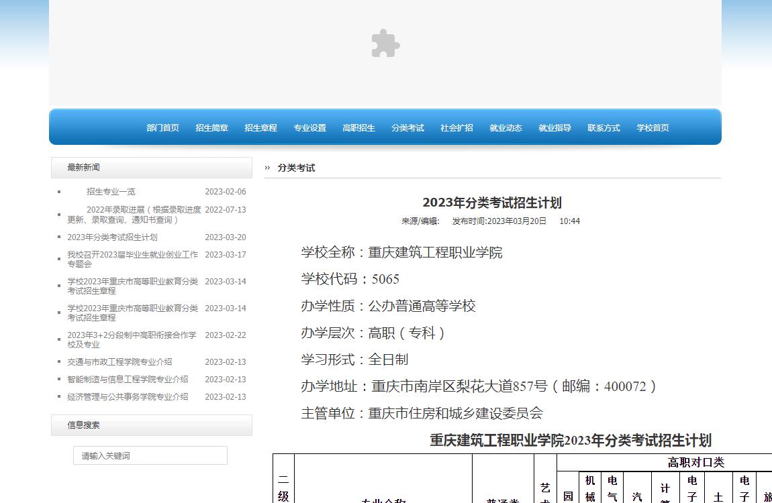772x503 pixels.
Task: Click the 最新新闻 panel header
Action: pos(152,168)
